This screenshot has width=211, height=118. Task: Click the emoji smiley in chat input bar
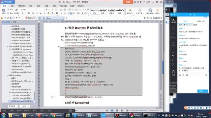tap(180, 75)
